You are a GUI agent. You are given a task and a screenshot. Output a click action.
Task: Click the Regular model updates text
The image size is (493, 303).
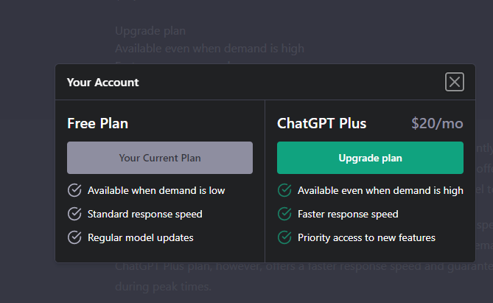pyautogui.click(x=141, y=237)
